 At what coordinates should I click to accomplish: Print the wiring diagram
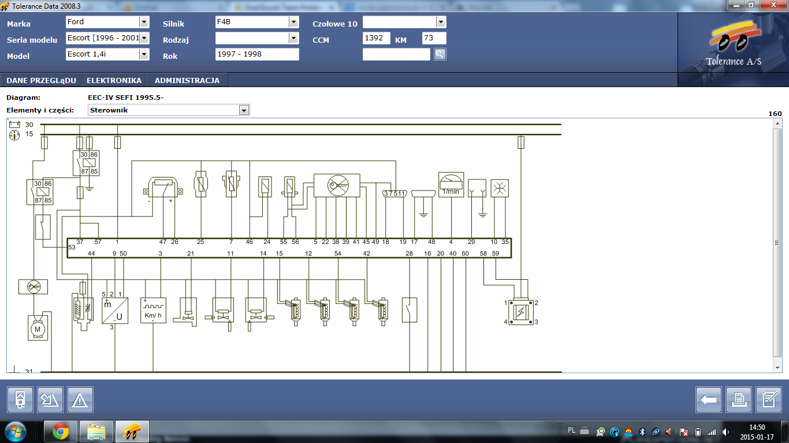738,399
